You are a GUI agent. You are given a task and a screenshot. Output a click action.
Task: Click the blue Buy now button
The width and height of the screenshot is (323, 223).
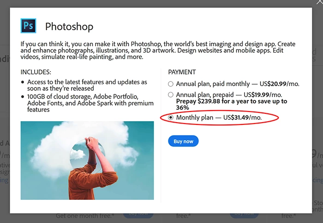[x=183, y=141]
